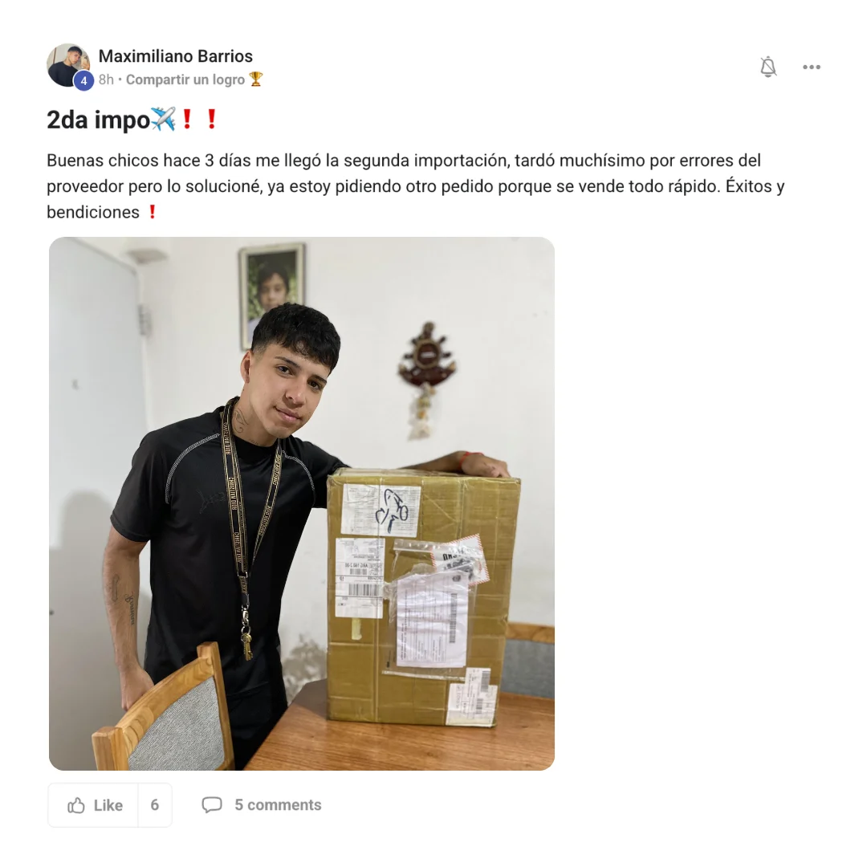Toggle post notifications with the bell icon
Image resolution: width=867 pixels, height=867 pixels.
click(x=768, y=67)
